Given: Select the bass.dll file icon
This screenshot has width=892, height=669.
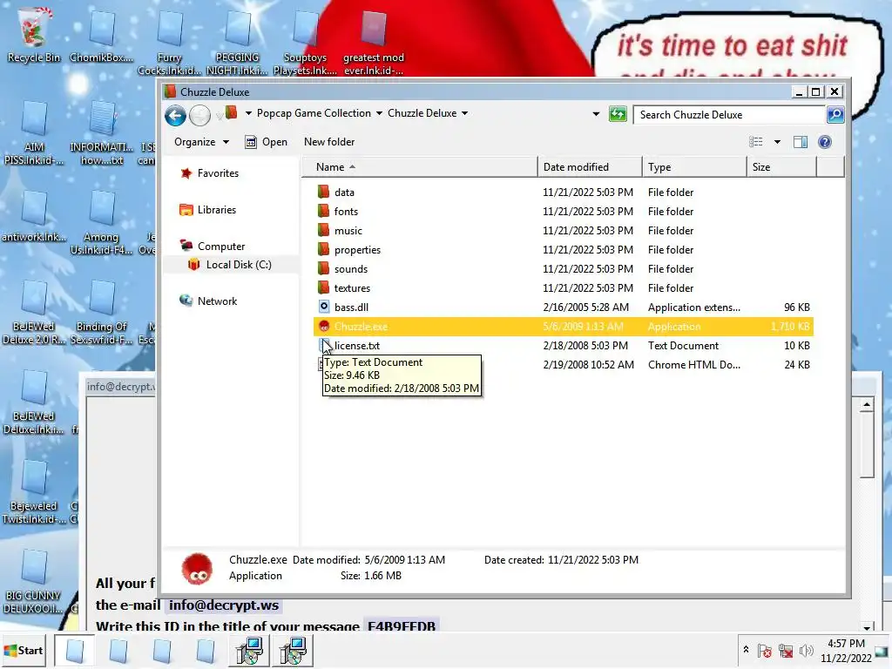Looking at the screenshot, I should (x=324, y=307).
